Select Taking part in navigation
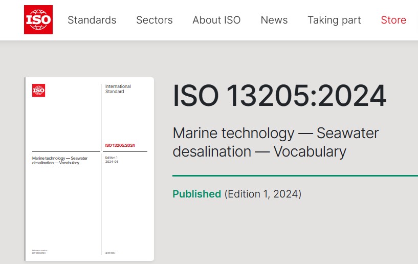The height and width of the screenshot is (264, 418). [x=334, y=20]
